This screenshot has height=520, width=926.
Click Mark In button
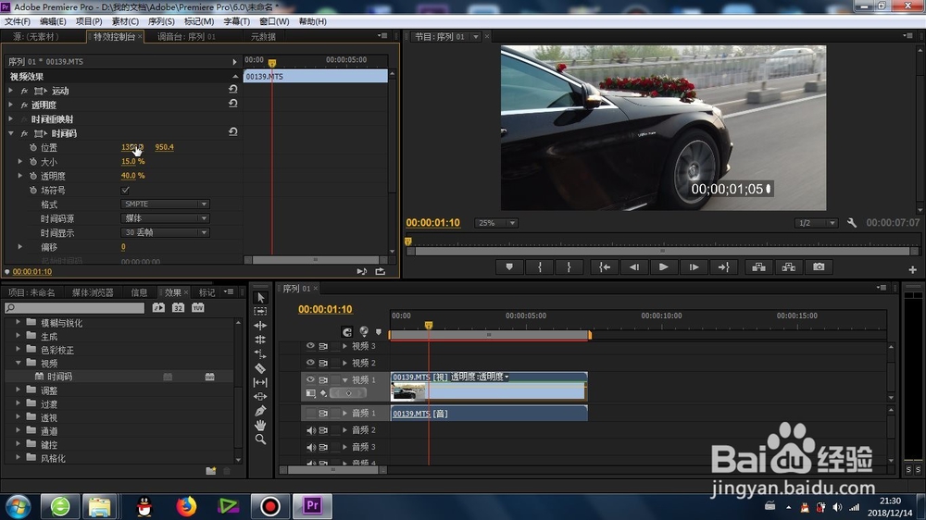(x=539, y=267)
